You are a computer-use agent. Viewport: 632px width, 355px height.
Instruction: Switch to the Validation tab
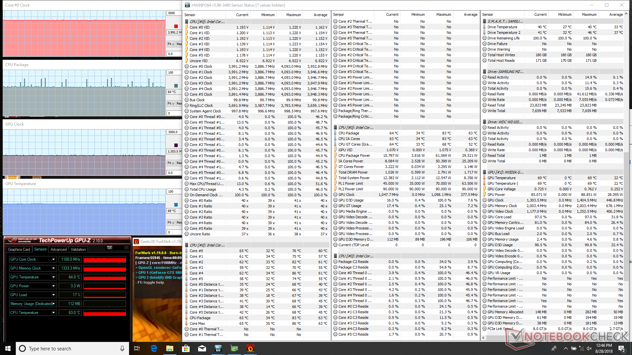pos(78,249)
